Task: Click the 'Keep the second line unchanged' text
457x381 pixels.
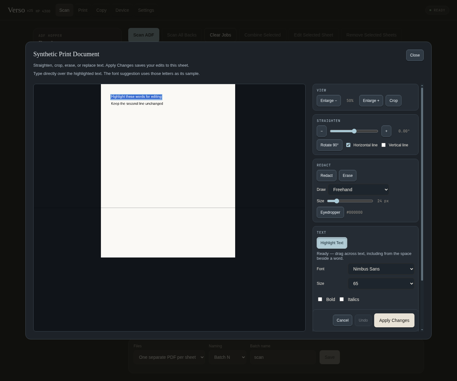Action: click(137, 104)
